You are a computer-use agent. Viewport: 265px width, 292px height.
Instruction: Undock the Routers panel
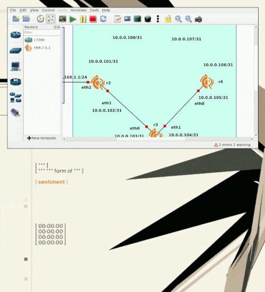55,27
